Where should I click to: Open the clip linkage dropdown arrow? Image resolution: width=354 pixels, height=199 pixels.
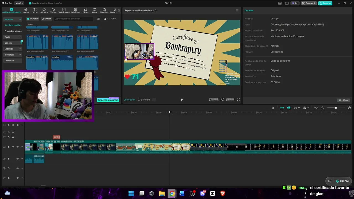point(299,108)
